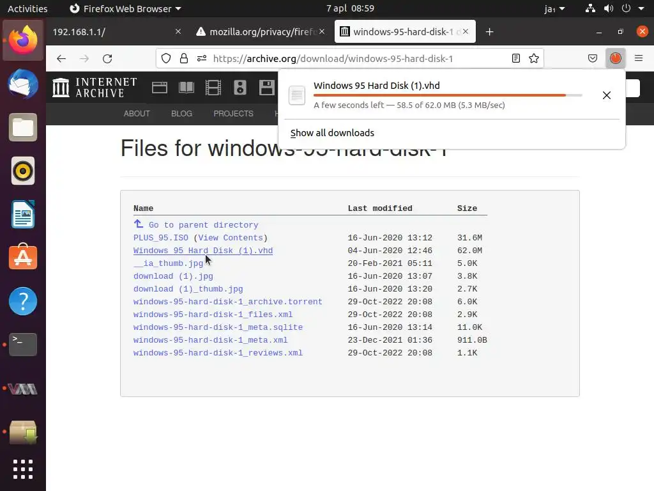The image size is (654, 491).
Task: Close the mozilla.org privacy tab
Action: [x=322, y=31]
